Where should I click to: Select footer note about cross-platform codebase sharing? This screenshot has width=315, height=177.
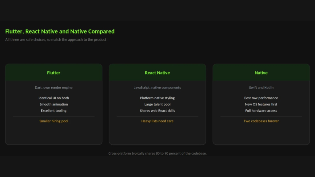(x=157, y=153)
